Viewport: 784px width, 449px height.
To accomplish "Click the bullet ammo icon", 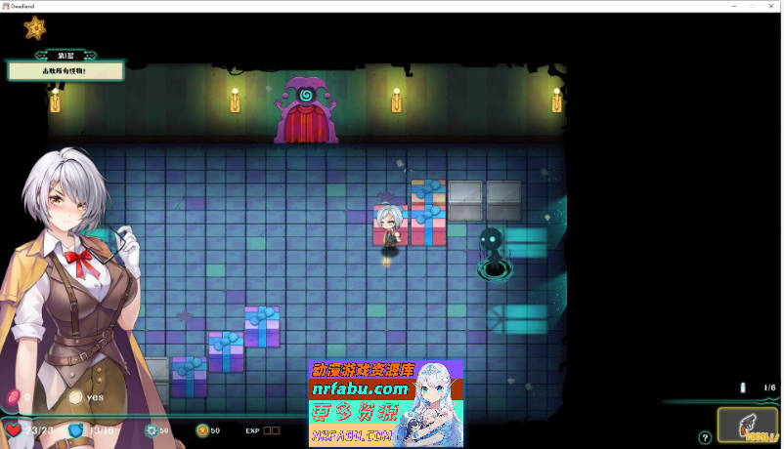I will (x=742, y=388).
